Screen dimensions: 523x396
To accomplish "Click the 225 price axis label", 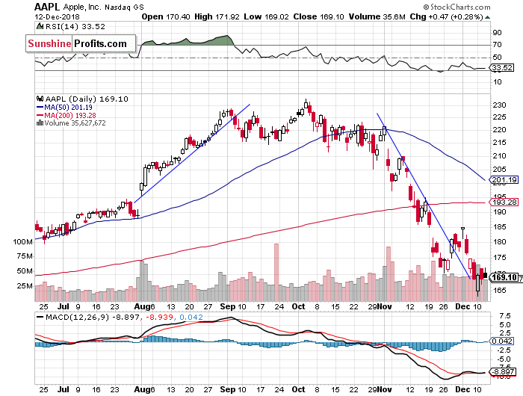I will click(499, 117).
